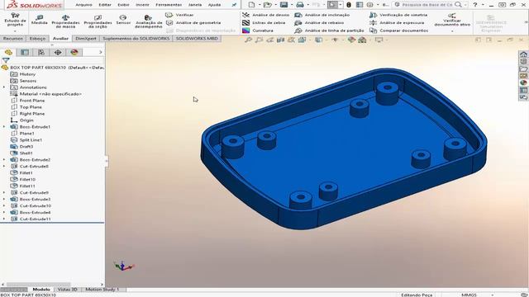Open Comparar documentos tool

coord(398,31)
